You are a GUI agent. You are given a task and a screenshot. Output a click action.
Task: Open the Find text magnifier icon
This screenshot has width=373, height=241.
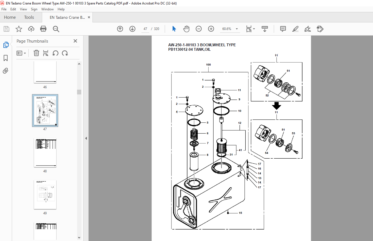pyautogui.click(x=56, y=29)
